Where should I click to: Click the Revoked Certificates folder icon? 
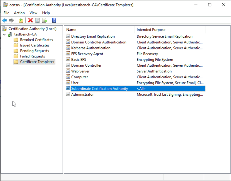point(16,40)
